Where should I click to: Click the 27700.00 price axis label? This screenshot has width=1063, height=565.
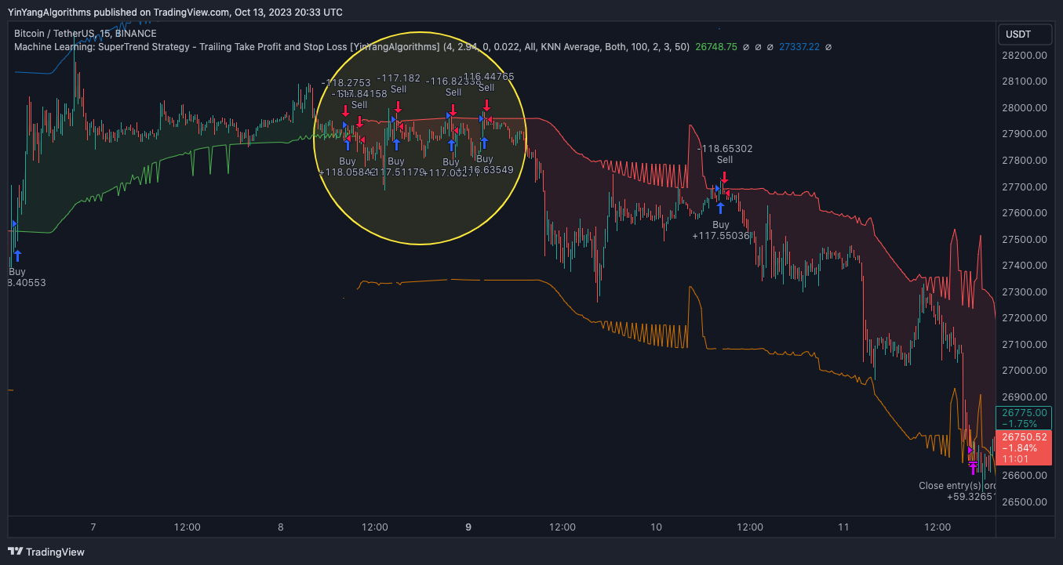coord(1025,187)
